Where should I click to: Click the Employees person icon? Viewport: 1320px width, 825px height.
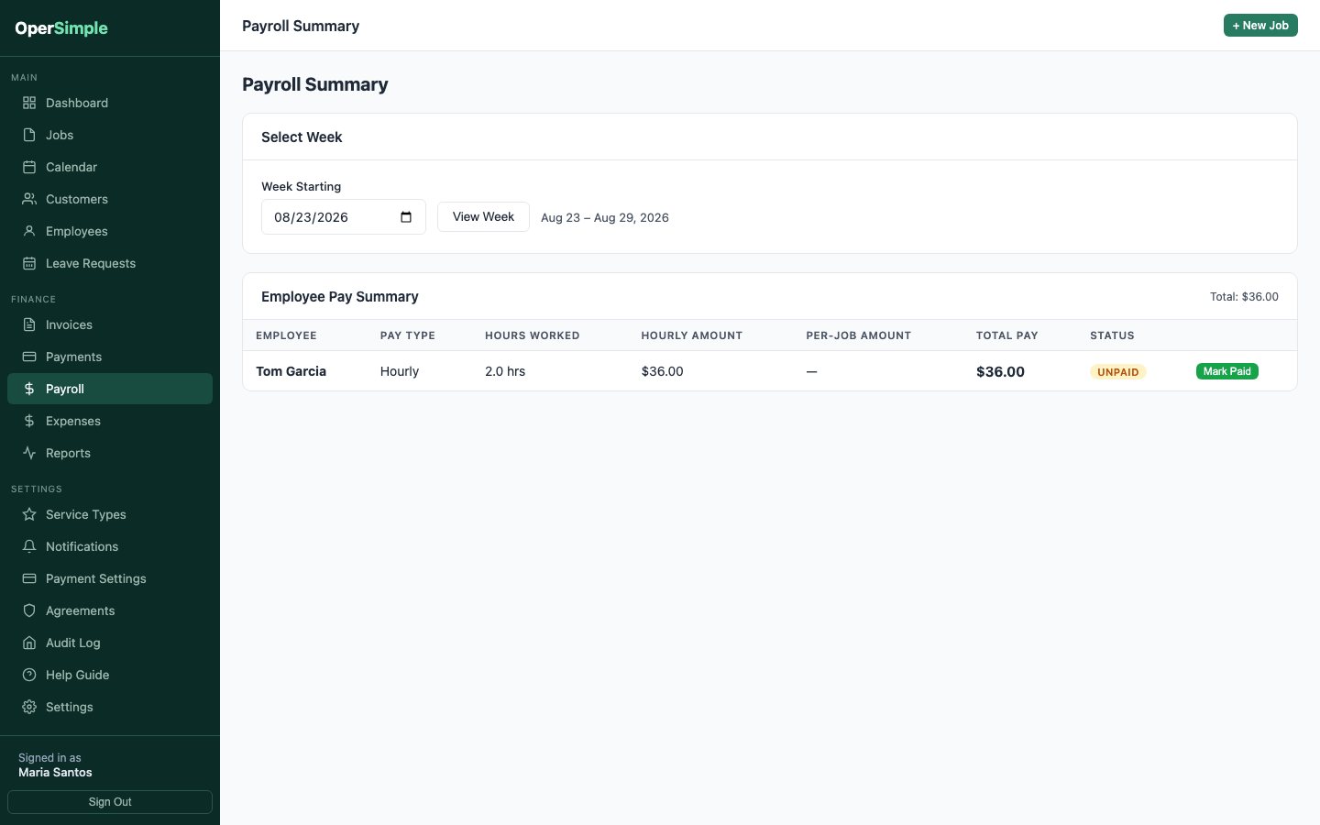pos(29,231)
